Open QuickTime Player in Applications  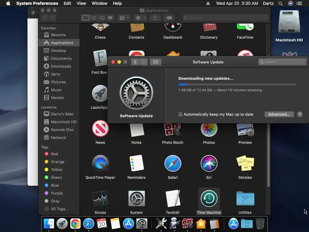click(100, 163)
